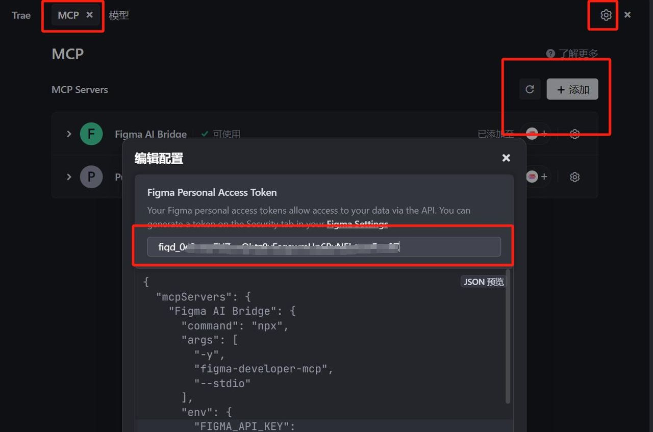
Task: Open the Figma Settings link
Action: click(x=357, y=224)
